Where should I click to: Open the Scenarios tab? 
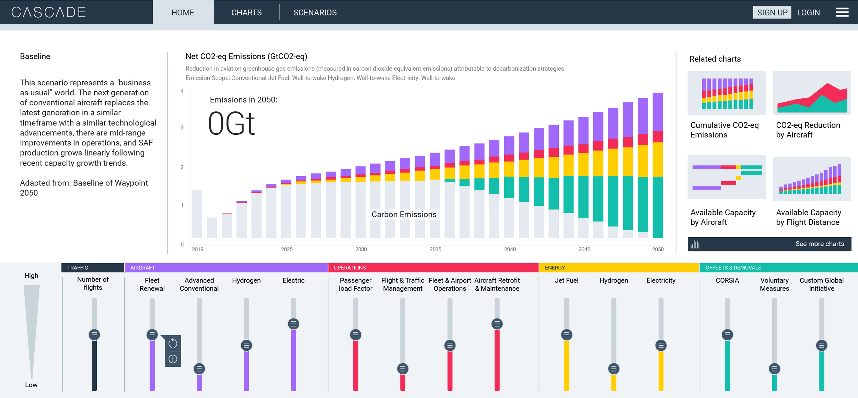[315, 13]
